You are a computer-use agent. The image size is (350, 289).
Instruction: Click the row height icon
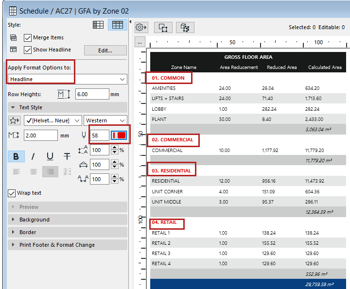tap(64, 94)
